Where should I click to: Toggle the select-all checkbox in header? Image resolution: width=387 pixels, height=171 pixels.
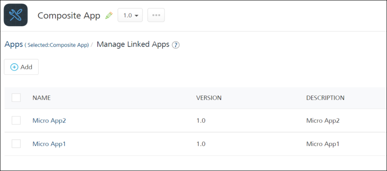(16, 98)
